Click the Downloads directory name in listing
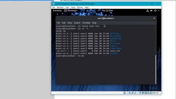The image size is (176, 99). (116, 38)
